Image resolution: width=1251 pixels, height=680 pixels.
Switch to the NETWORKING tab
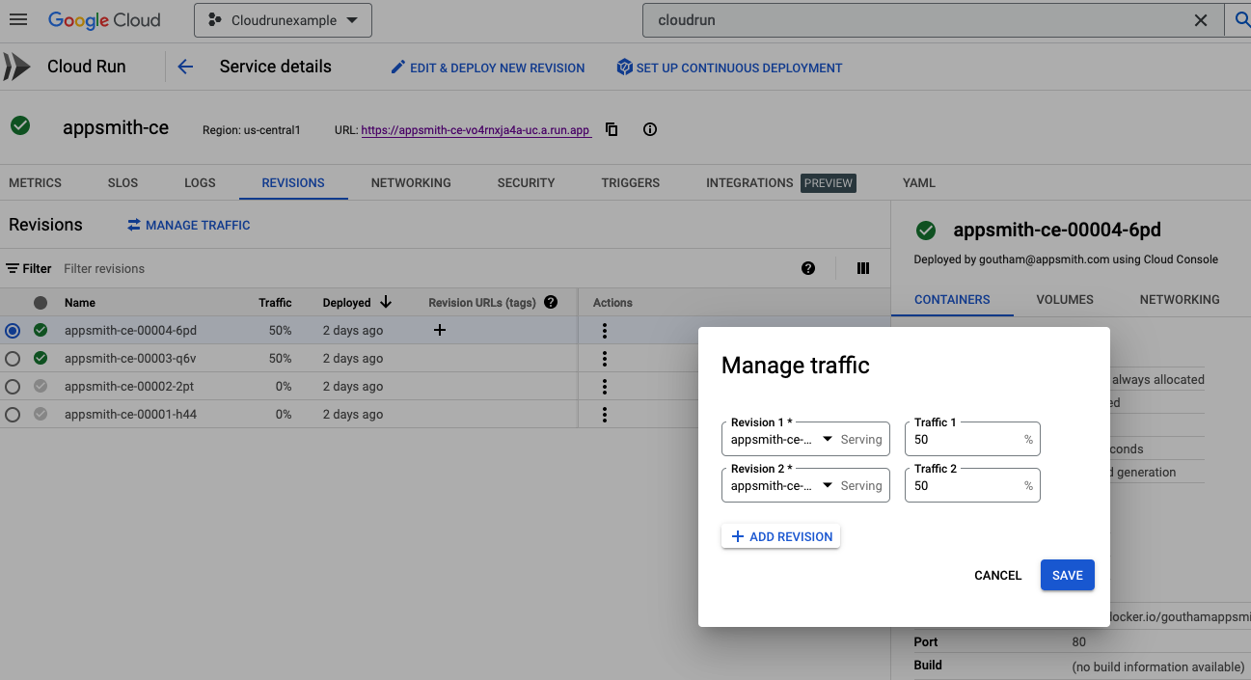(x=411, y=182)
